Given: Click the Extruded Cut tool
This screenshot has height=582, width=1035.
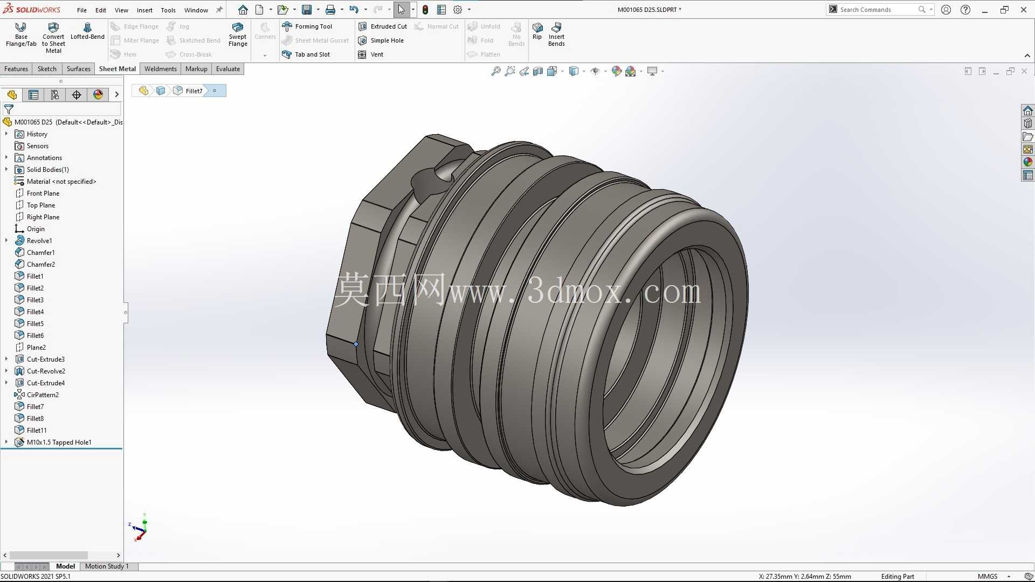Looking at the screenshot, I should tap(383, 26).
